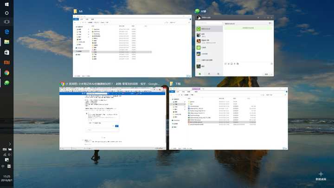Switch to Google Chrome via taskbar icon
This screenshot has height=188, width=334.
[x=6, y=73]
